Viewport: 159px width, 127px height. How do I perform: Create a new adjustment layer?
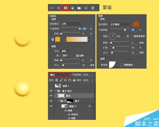point(72,8)
